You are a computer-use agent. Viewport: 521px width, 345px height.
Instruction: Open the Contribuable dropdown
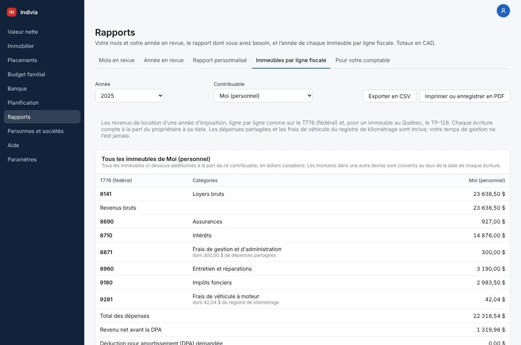(263, 96)
